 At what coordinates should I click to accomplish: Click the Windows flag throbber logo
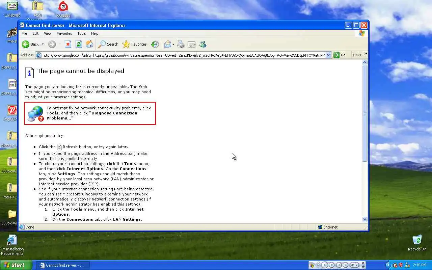click(x=361, y=33)
